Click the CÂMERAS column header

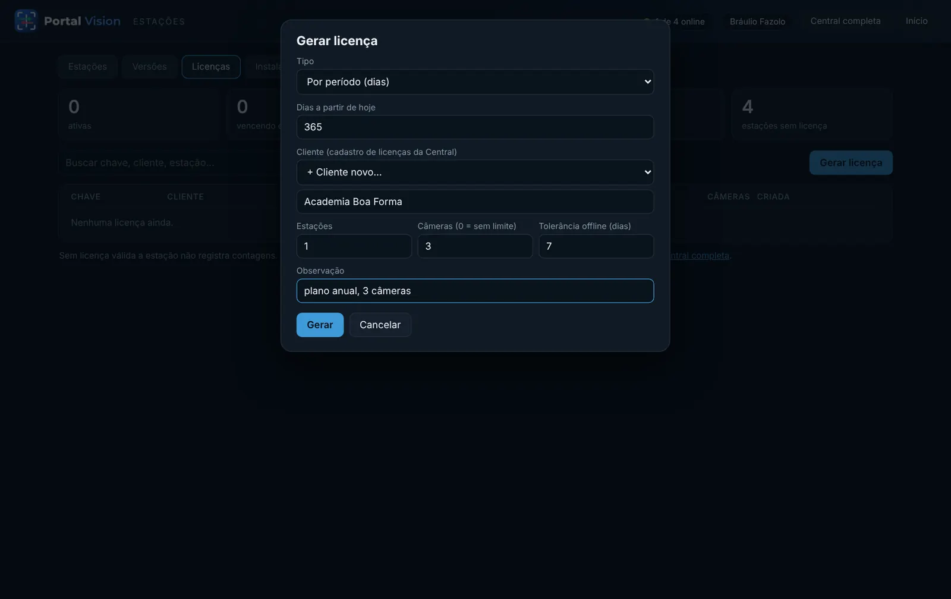point(728,197)
